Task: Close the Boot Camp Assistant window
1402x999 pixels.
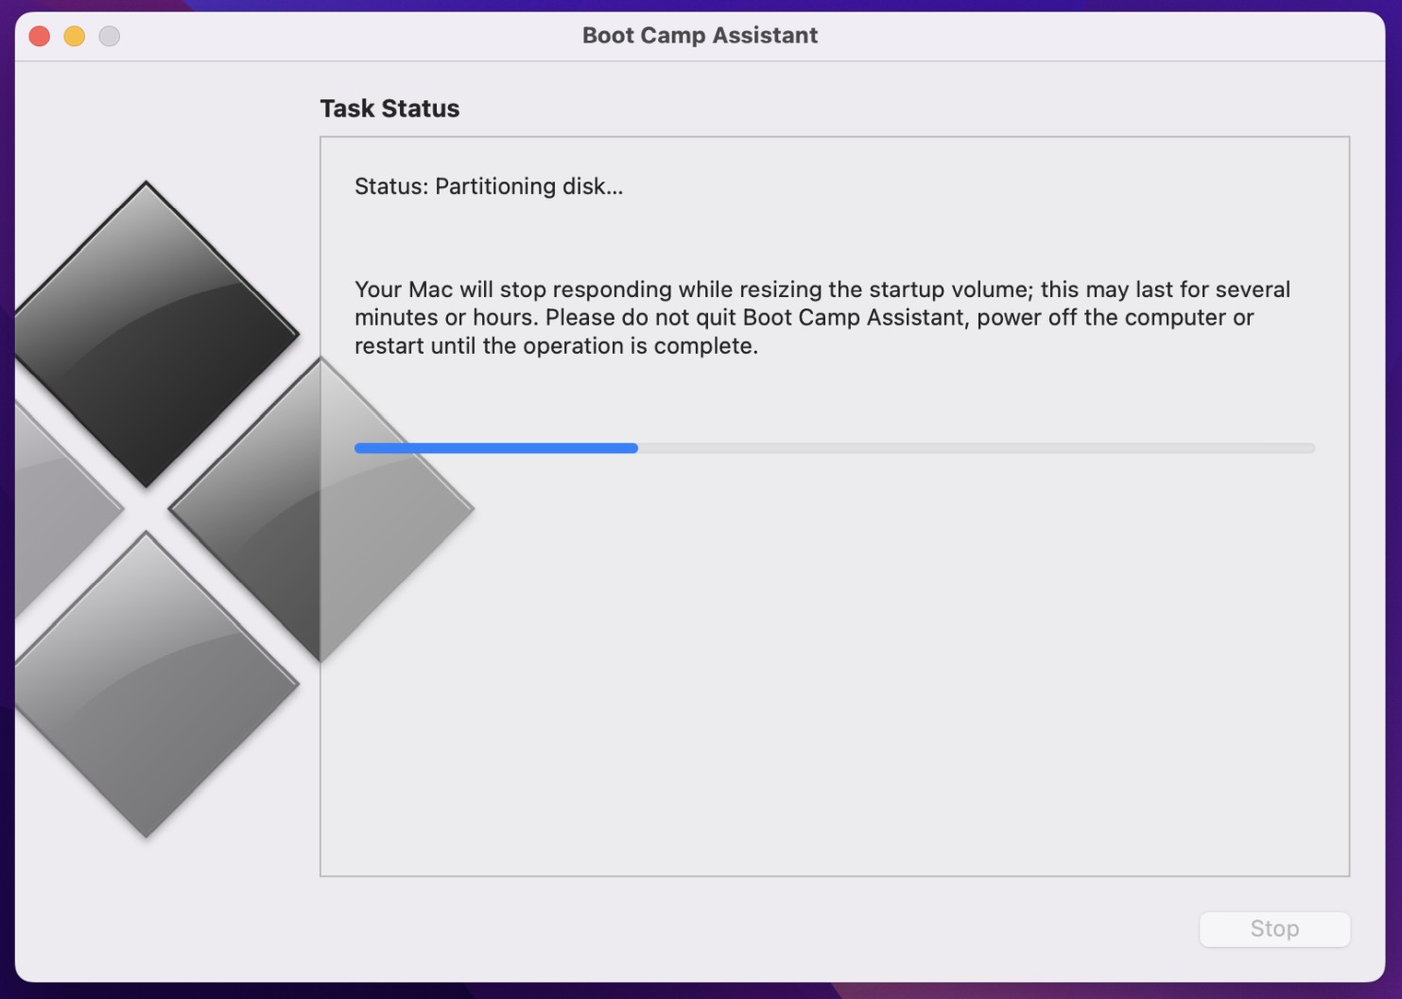Action: pyautogui.click(x=40, y=36)
